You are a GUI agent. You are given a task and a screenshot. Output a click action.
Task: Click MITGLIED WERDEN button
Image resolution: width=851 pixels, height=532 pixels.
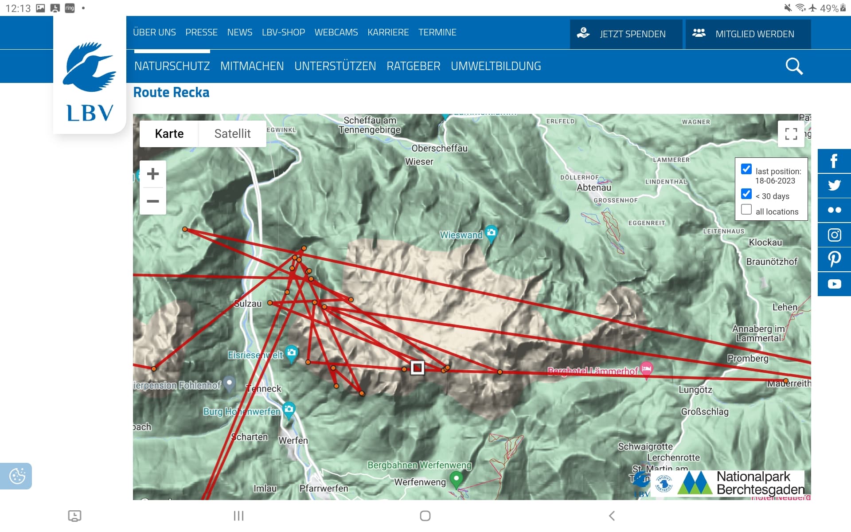748,34
